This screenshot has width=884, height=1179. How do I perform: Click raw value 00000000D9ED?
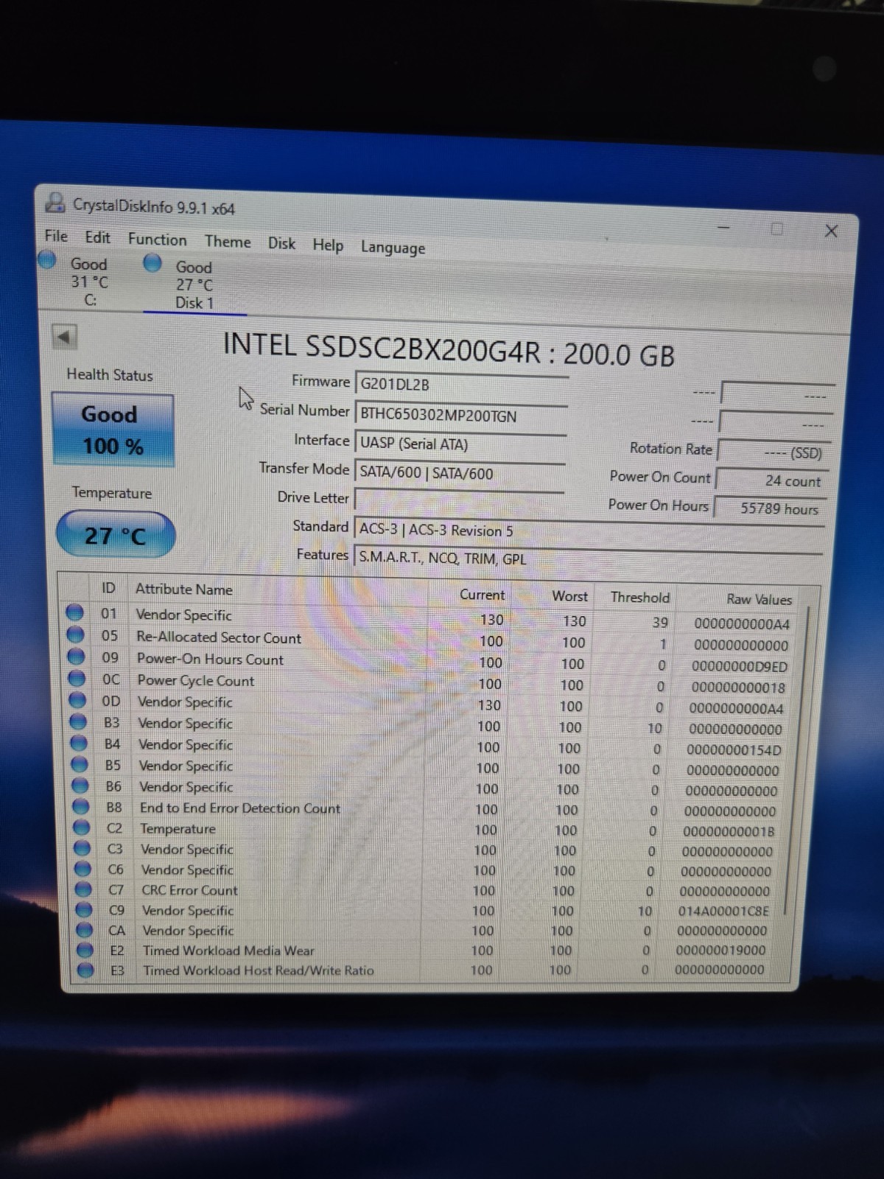[740, 666]
